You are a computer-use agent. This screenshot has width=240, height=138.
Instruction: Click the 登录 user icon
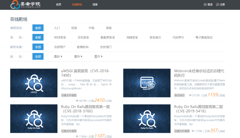pos(205,5)
